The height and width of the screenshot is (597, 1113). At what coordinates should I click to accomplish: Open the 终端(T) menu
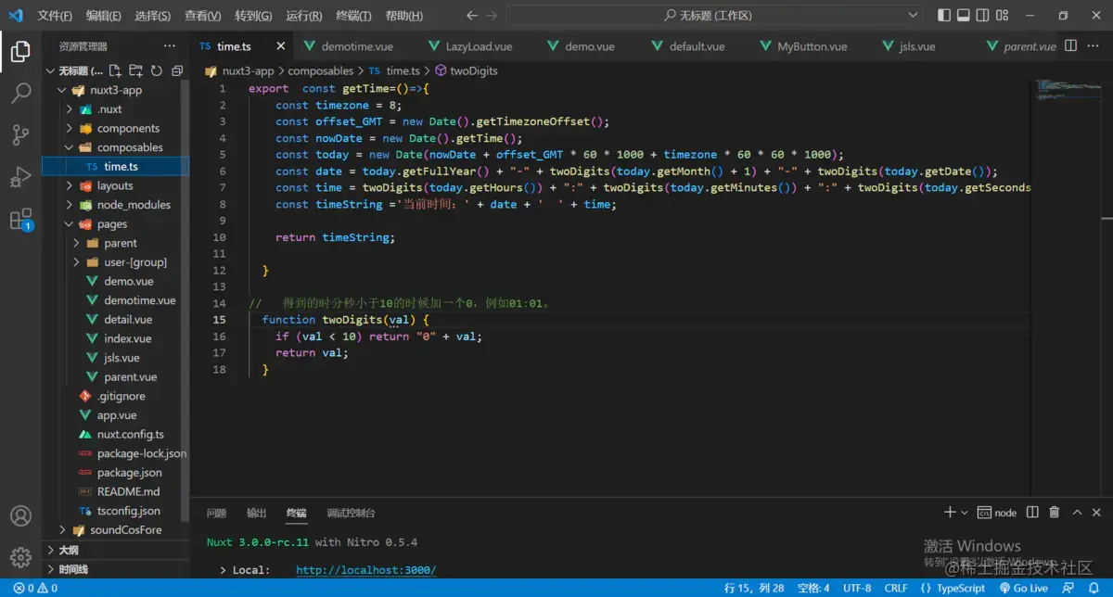click(353, 16)
